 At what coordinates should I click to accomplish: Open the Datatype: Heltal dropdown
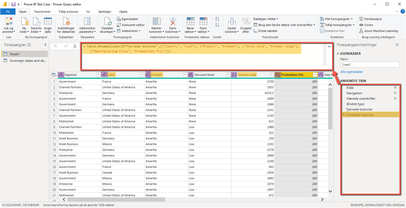pos(266,19)
